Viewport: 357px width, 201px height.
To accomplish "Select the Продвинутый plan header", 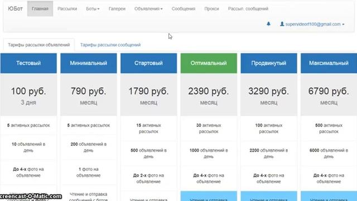I will [x=269, y=63].
